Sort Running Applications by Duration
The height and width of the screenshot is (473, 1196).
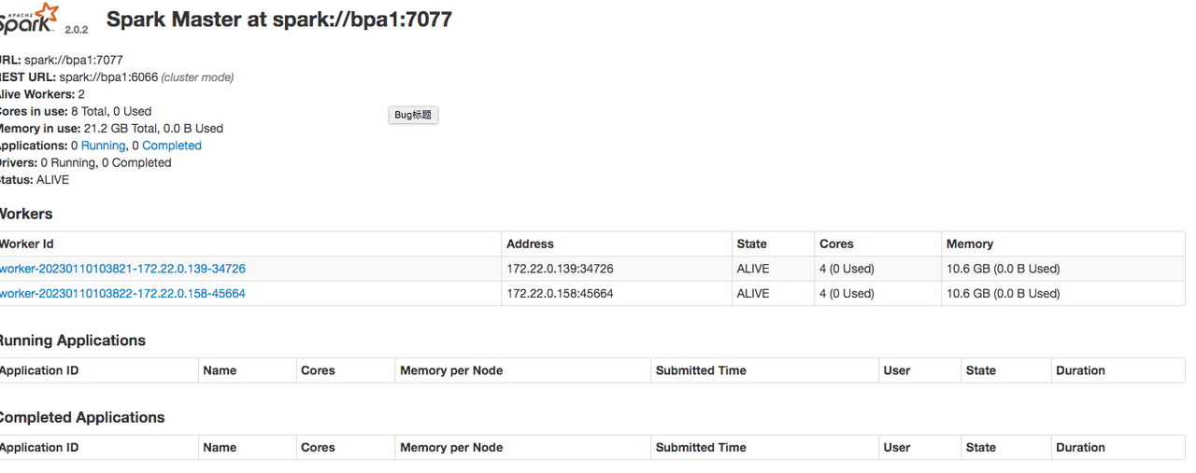pos(1080,370)
